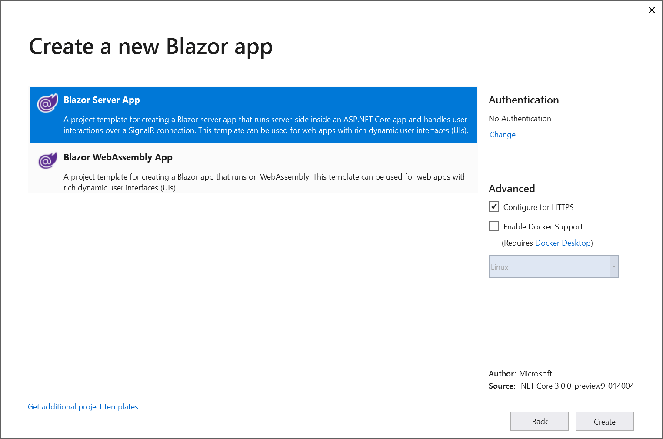Click the Configure for HTTPS label
Image resolution: width=663 pixels, height=439 pixels.
(x=538, y=207)
